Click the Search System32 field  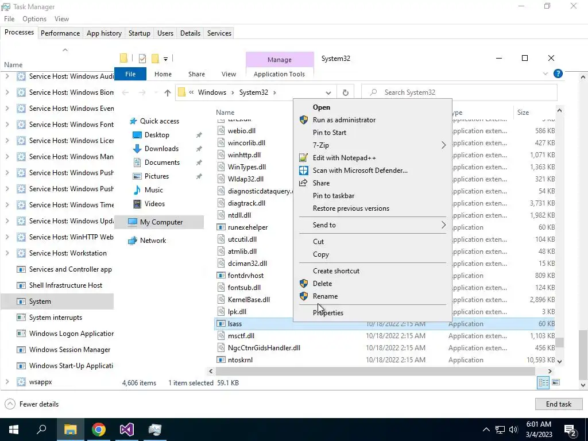tap(459, 92)
